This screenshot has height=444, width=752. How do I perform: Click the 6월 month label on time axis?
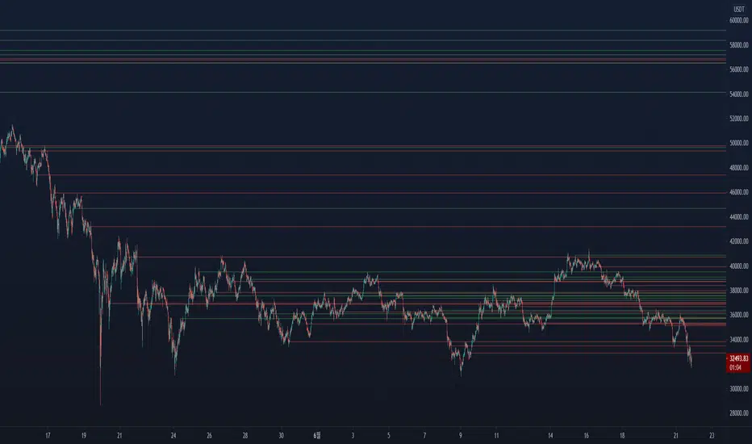tap(317, 435)
